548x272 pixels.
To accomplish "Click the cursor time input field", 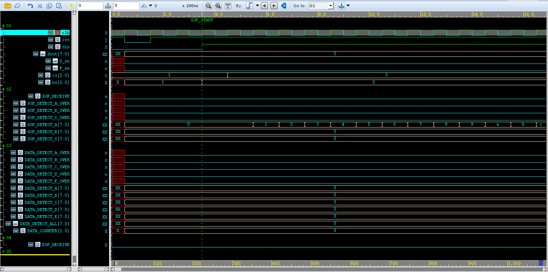I will tap(90, 6).
